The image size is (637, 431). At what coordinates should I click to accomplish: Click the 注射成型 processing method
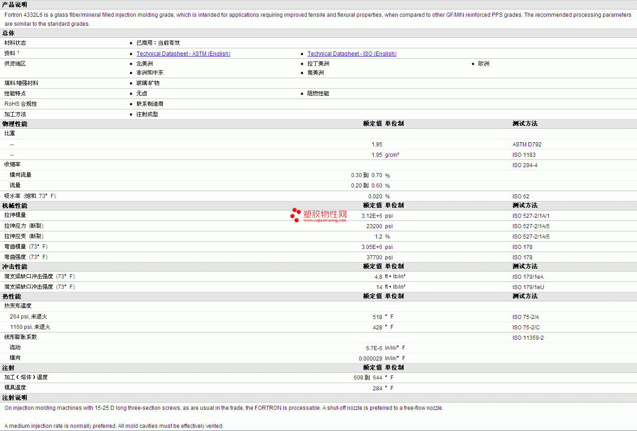[x=147, y=114]
